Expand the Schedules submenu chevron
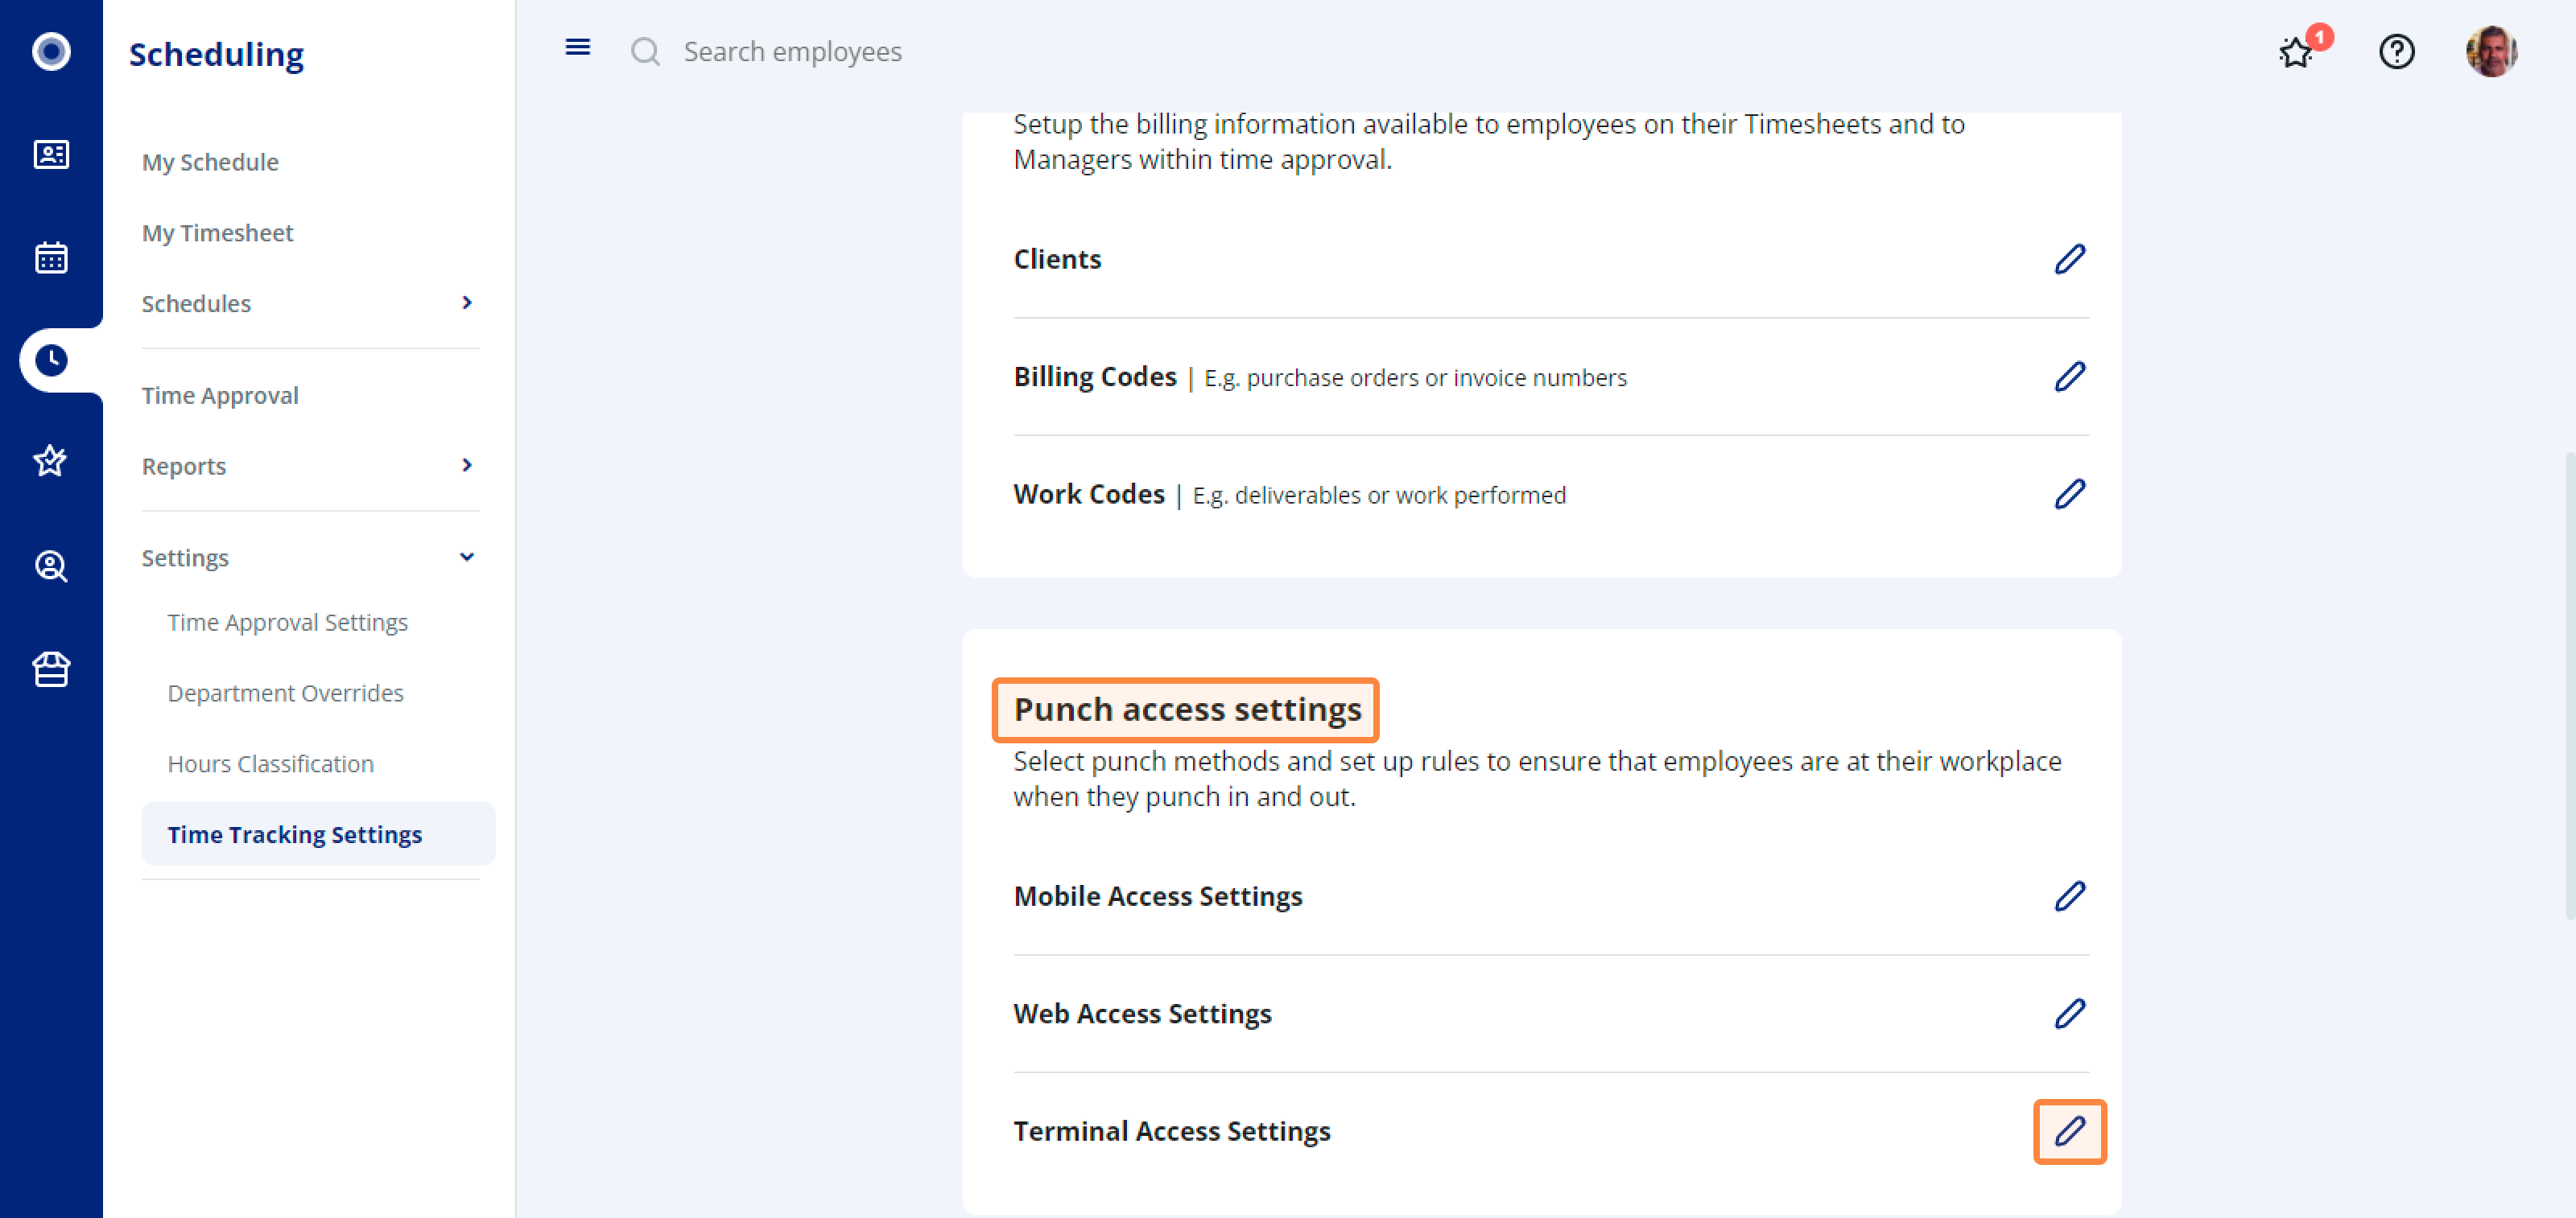Image resolution: width=2576 pixels, height=1218 pixels. (466, 302)
